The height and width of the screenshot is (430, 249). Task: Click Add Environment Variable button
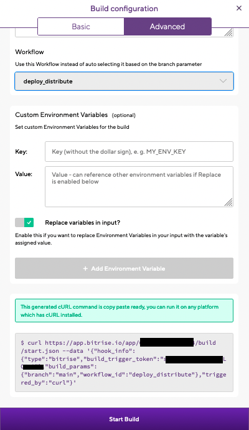(125, 268)
